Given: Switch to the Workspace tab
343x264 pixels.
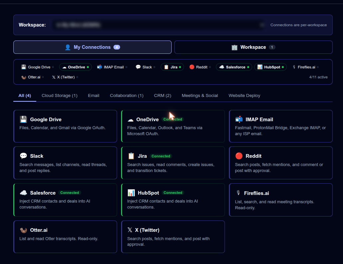Looking at the screenshot, I should (253, 47).
